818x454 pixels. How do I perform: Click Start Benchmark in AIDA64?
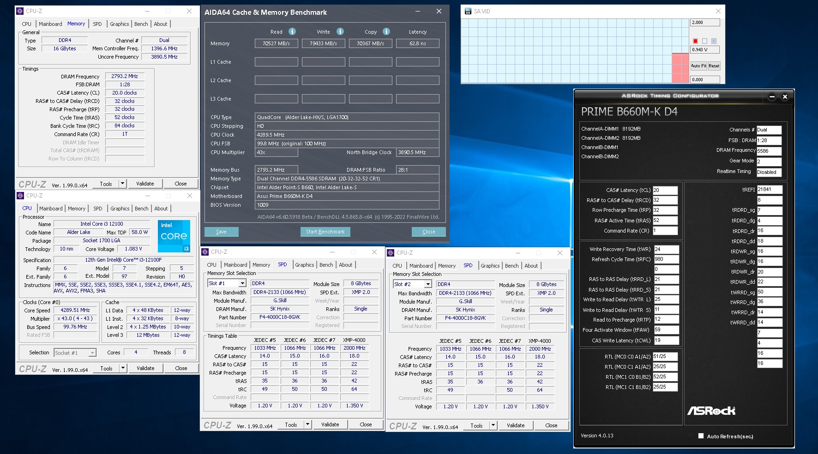pyautogui.click(x=325, y=232)
